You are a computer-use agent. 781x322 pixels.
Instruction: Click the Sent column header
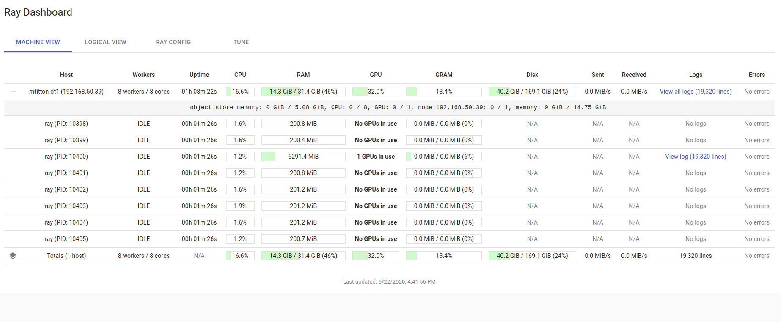pyautogui.click(x=598, y=75)
